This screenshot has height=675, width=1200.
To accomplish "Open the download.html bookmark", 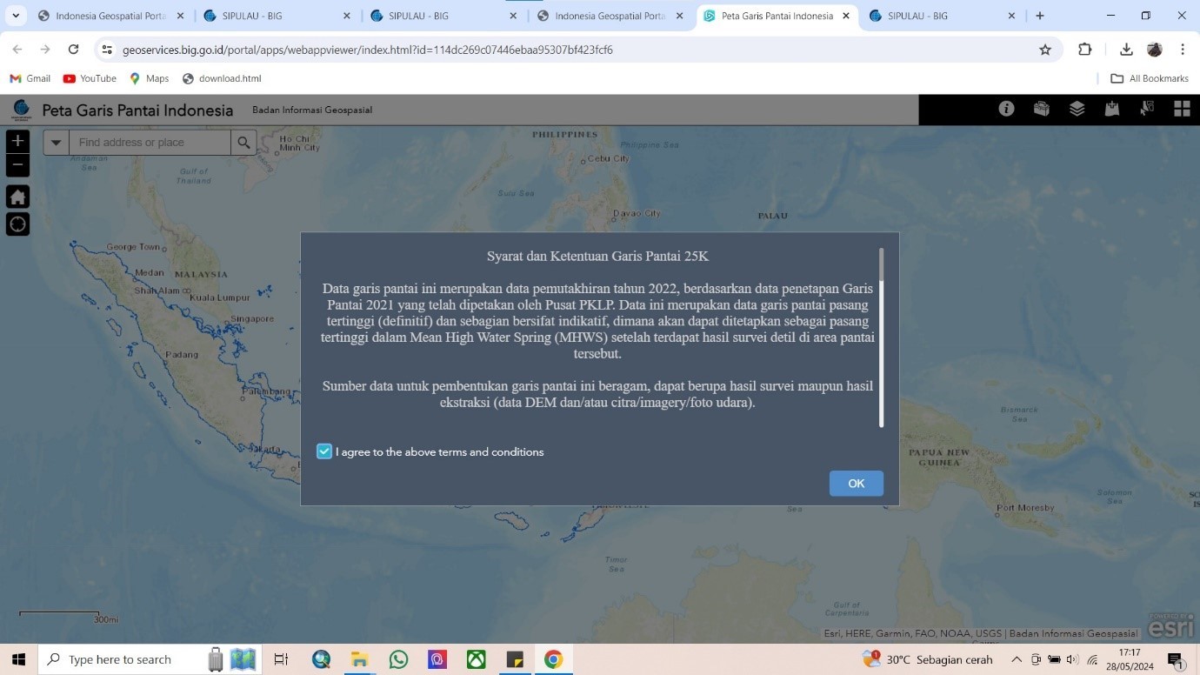I will [222, 78].
